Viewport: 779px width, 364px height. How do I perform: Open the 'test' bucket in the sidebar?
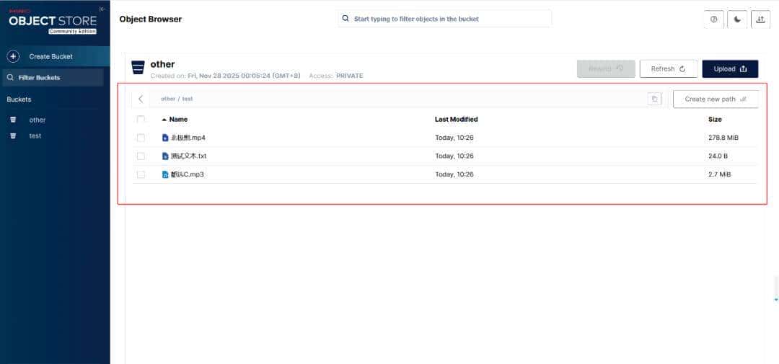tap(35, 136)
